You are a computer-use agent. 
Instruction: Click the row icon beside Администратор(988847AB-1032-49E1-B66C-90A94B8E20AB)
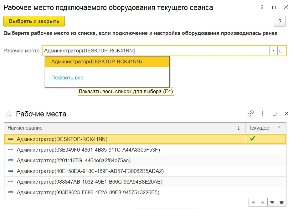pyautogui.click(x=11, y=182)
